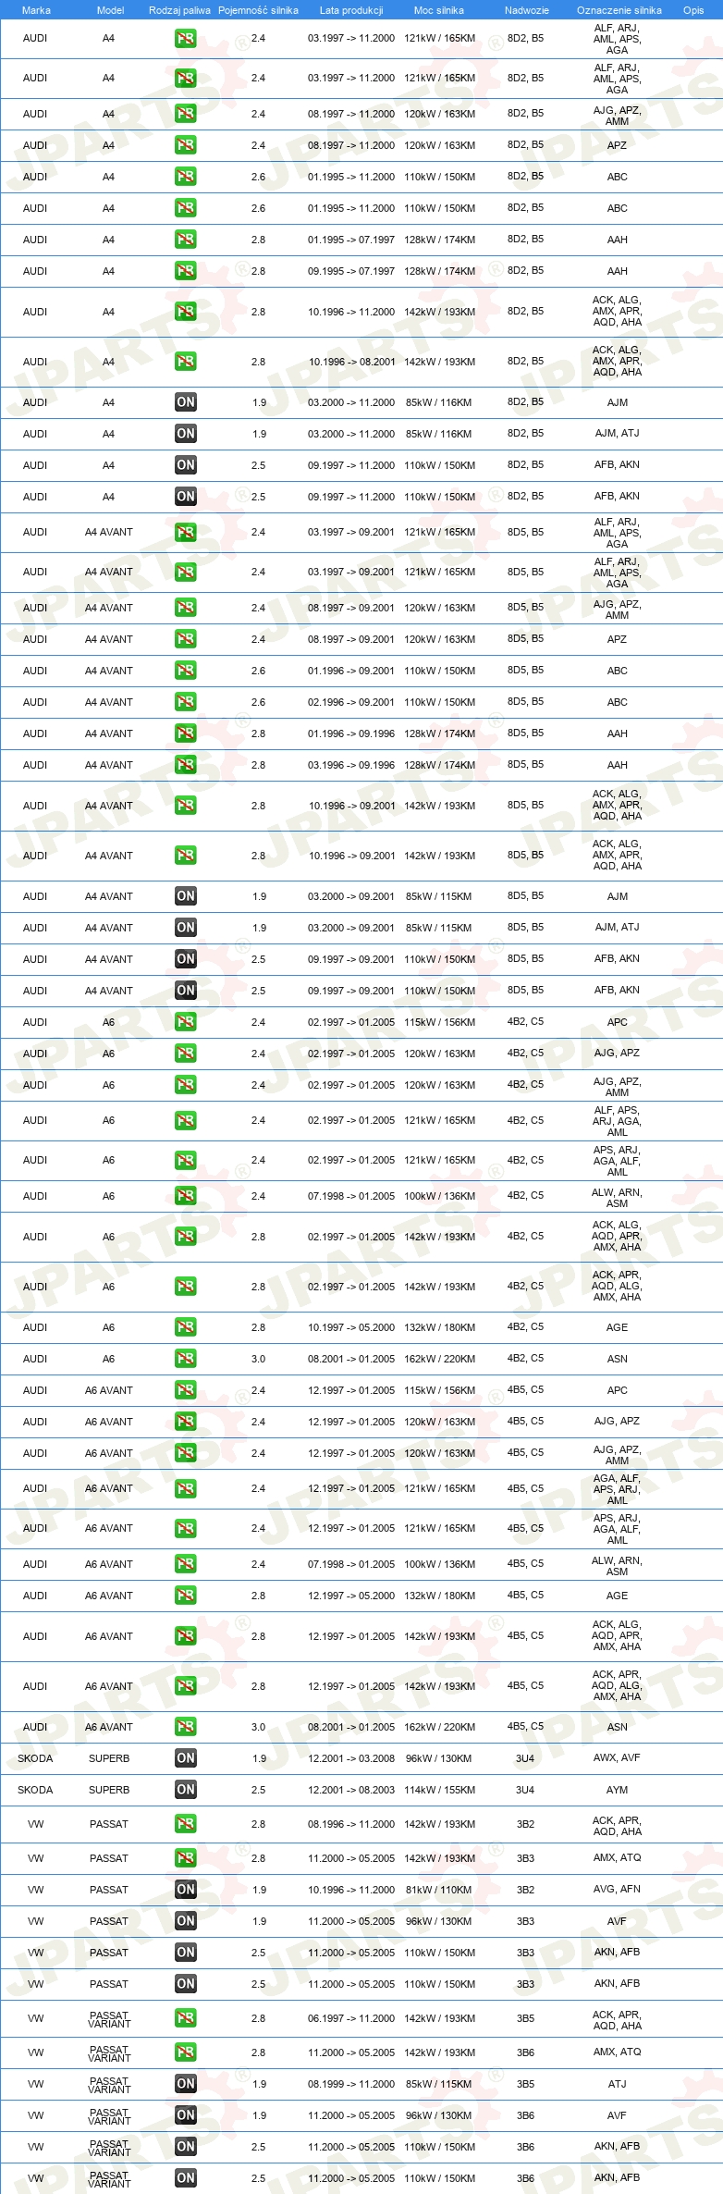Screen dimensions: 723x2194
Task: Click diesel ON icon in Passat AVG, AFN row
Action: (185, 1890)
